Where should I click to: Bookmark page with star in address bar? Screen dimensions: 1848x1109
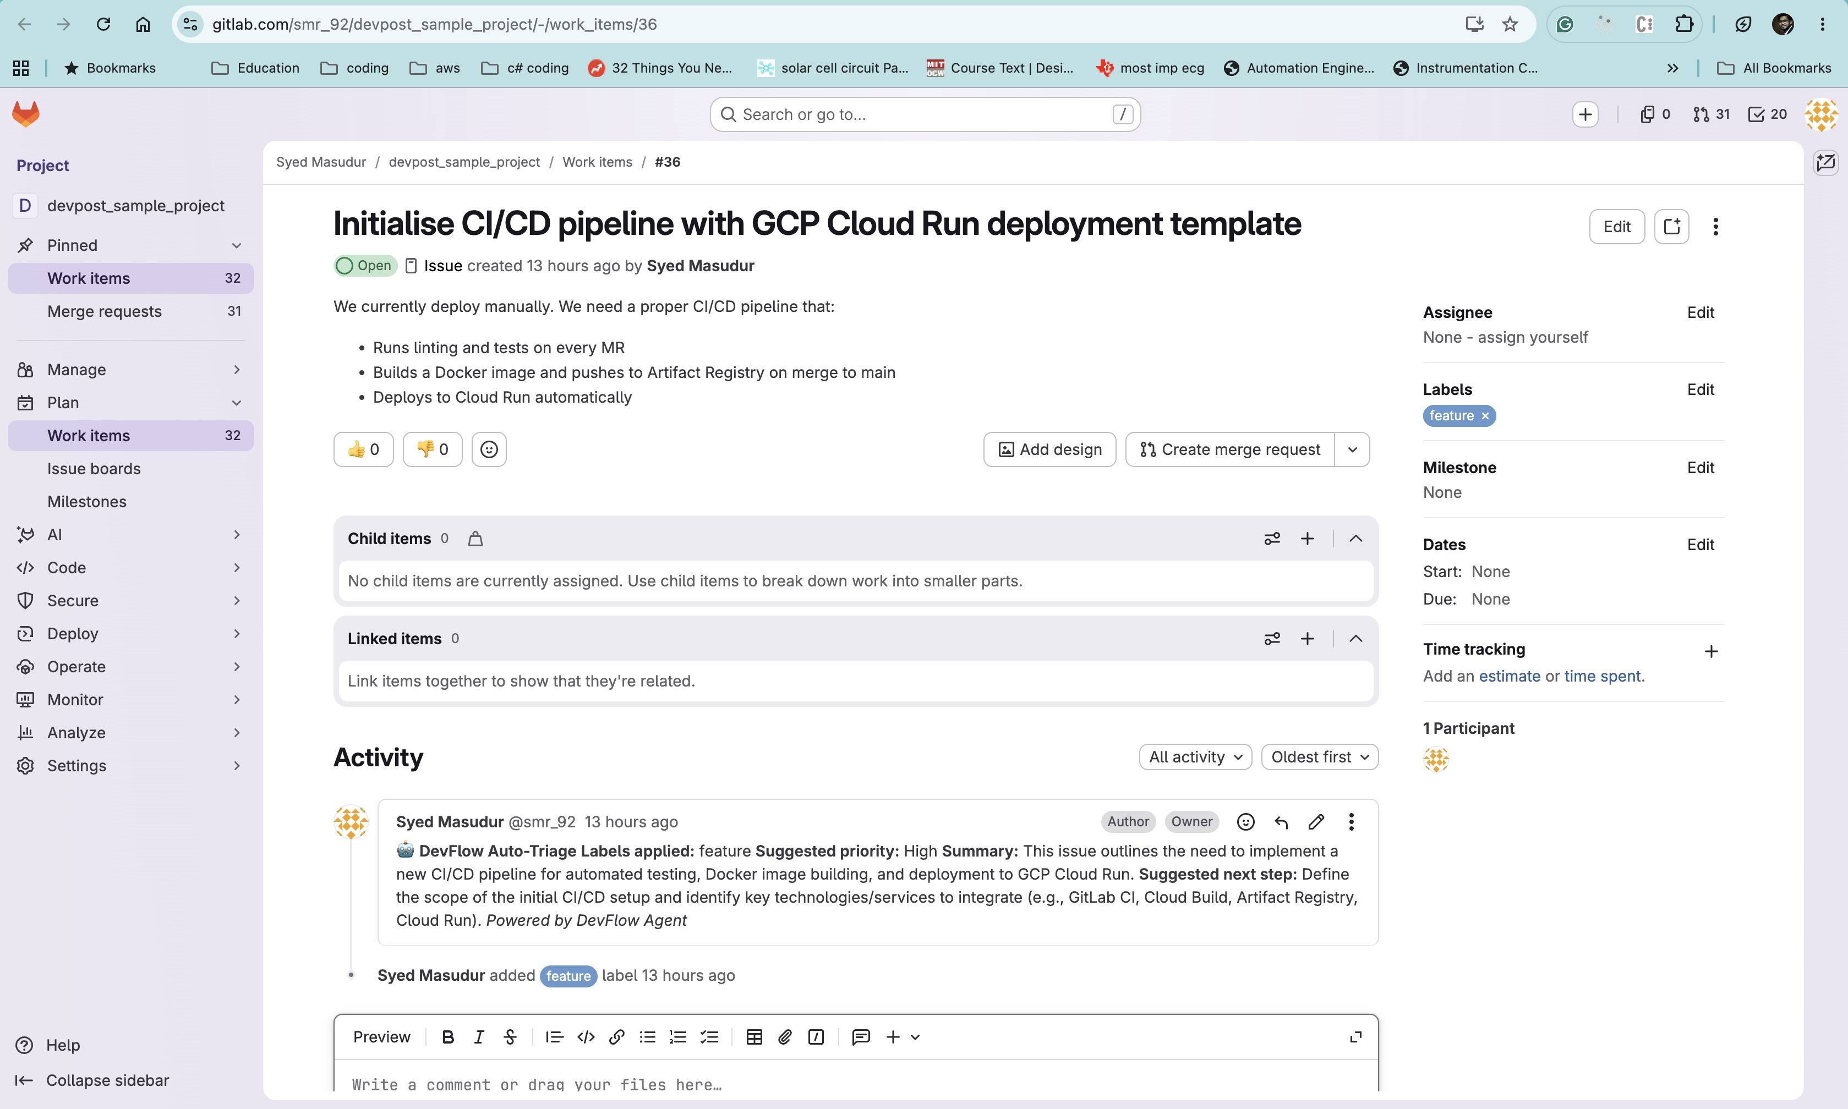[x=1510, y=25]
